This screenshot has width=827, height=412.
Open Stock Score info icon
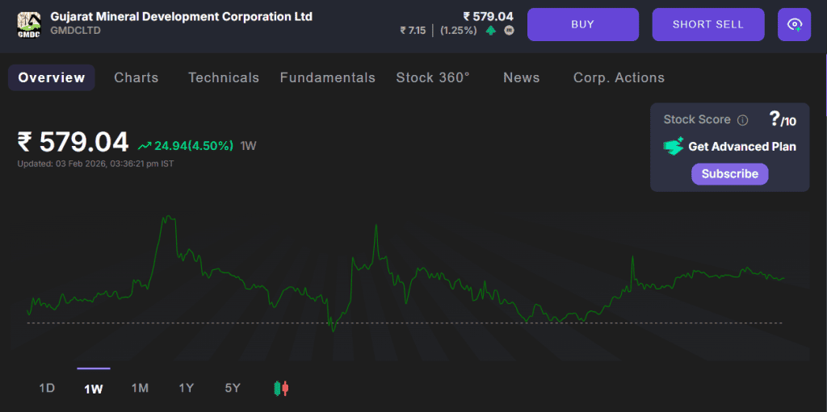pyautogui.click(x=743, y=120)
